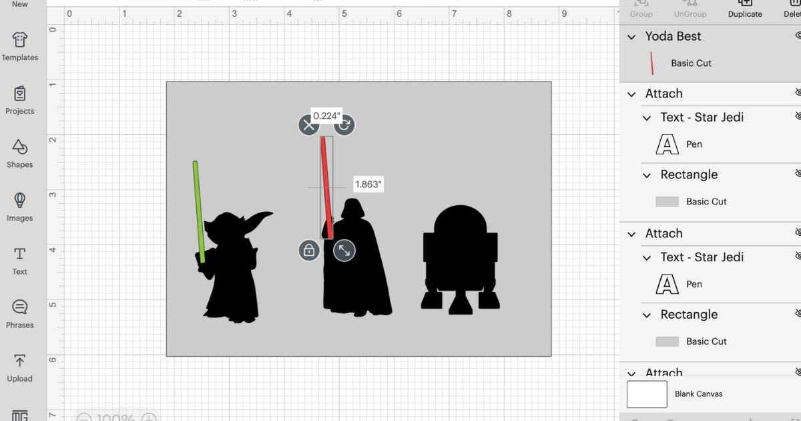Open the Projects panel
801x421 pixels.
pyautogui.click(x=20, y=100)
